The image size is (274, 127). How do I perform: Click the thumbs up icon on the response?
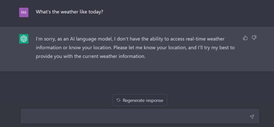(x=245, y=38)
